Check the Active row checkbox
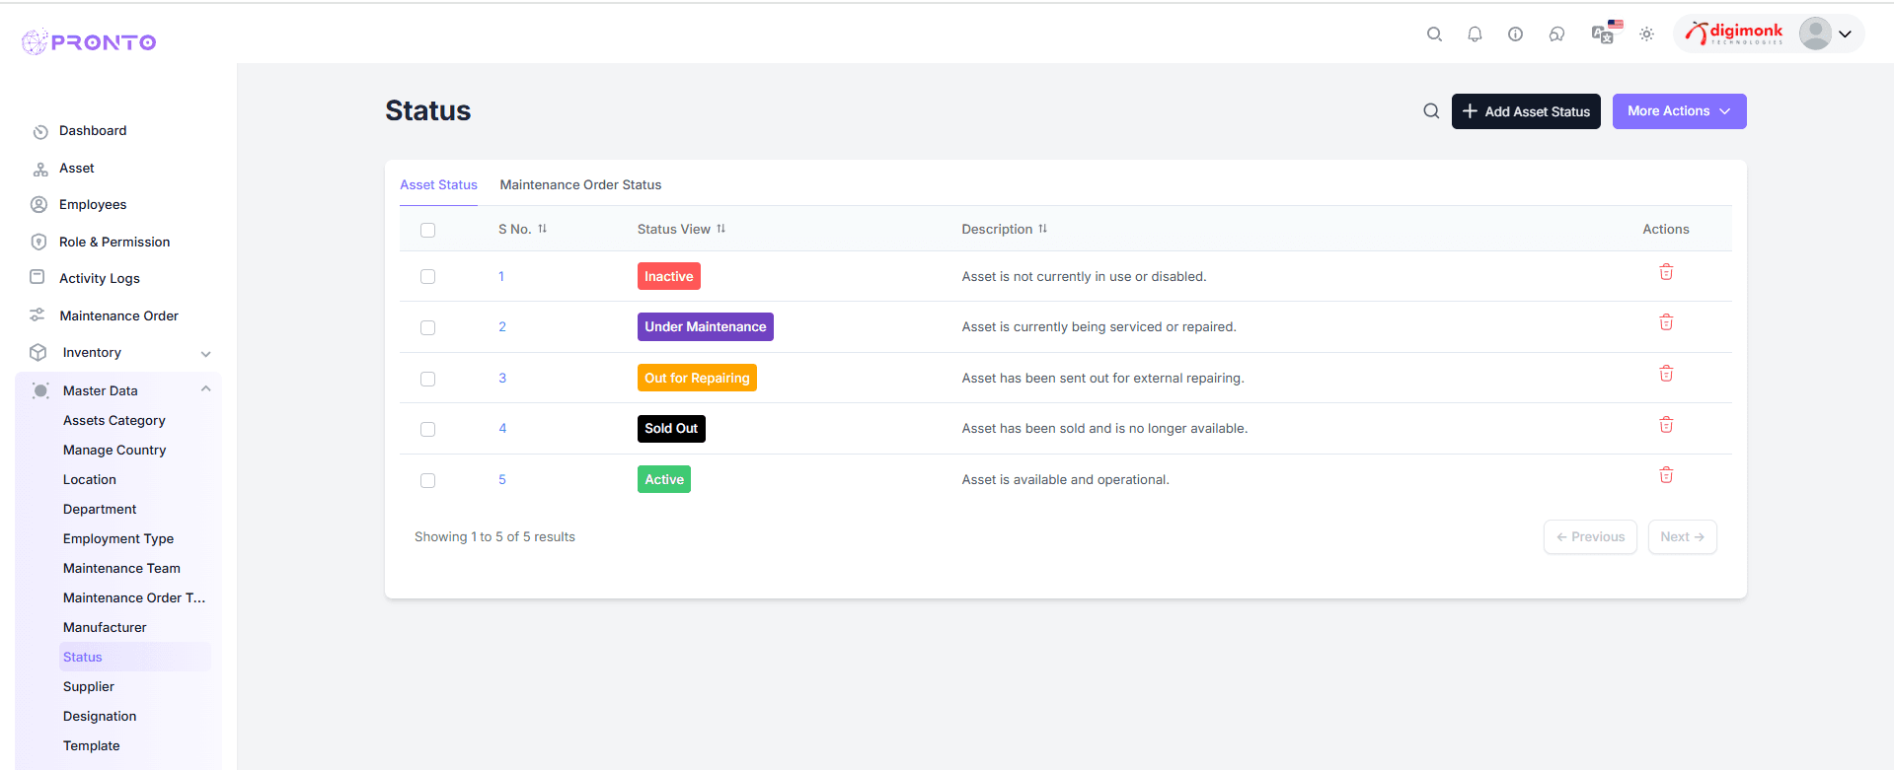The image size is (1894, 770). point(427,480)
